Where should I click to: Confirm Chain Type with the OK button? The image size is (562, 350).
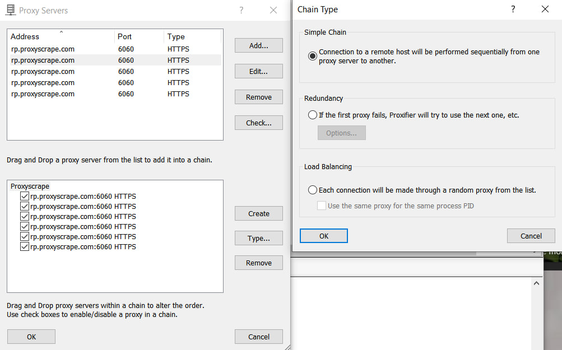323,236
